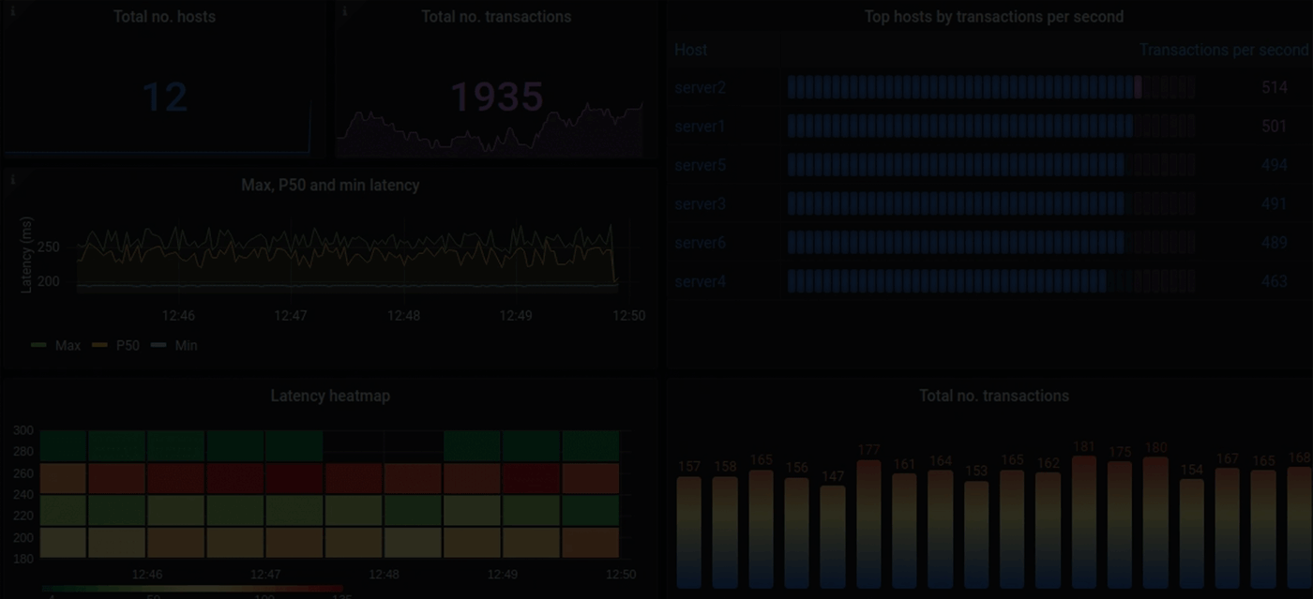
Task: Click info icon on Total no. hosts panel
Action: click(x=11, y=10)
